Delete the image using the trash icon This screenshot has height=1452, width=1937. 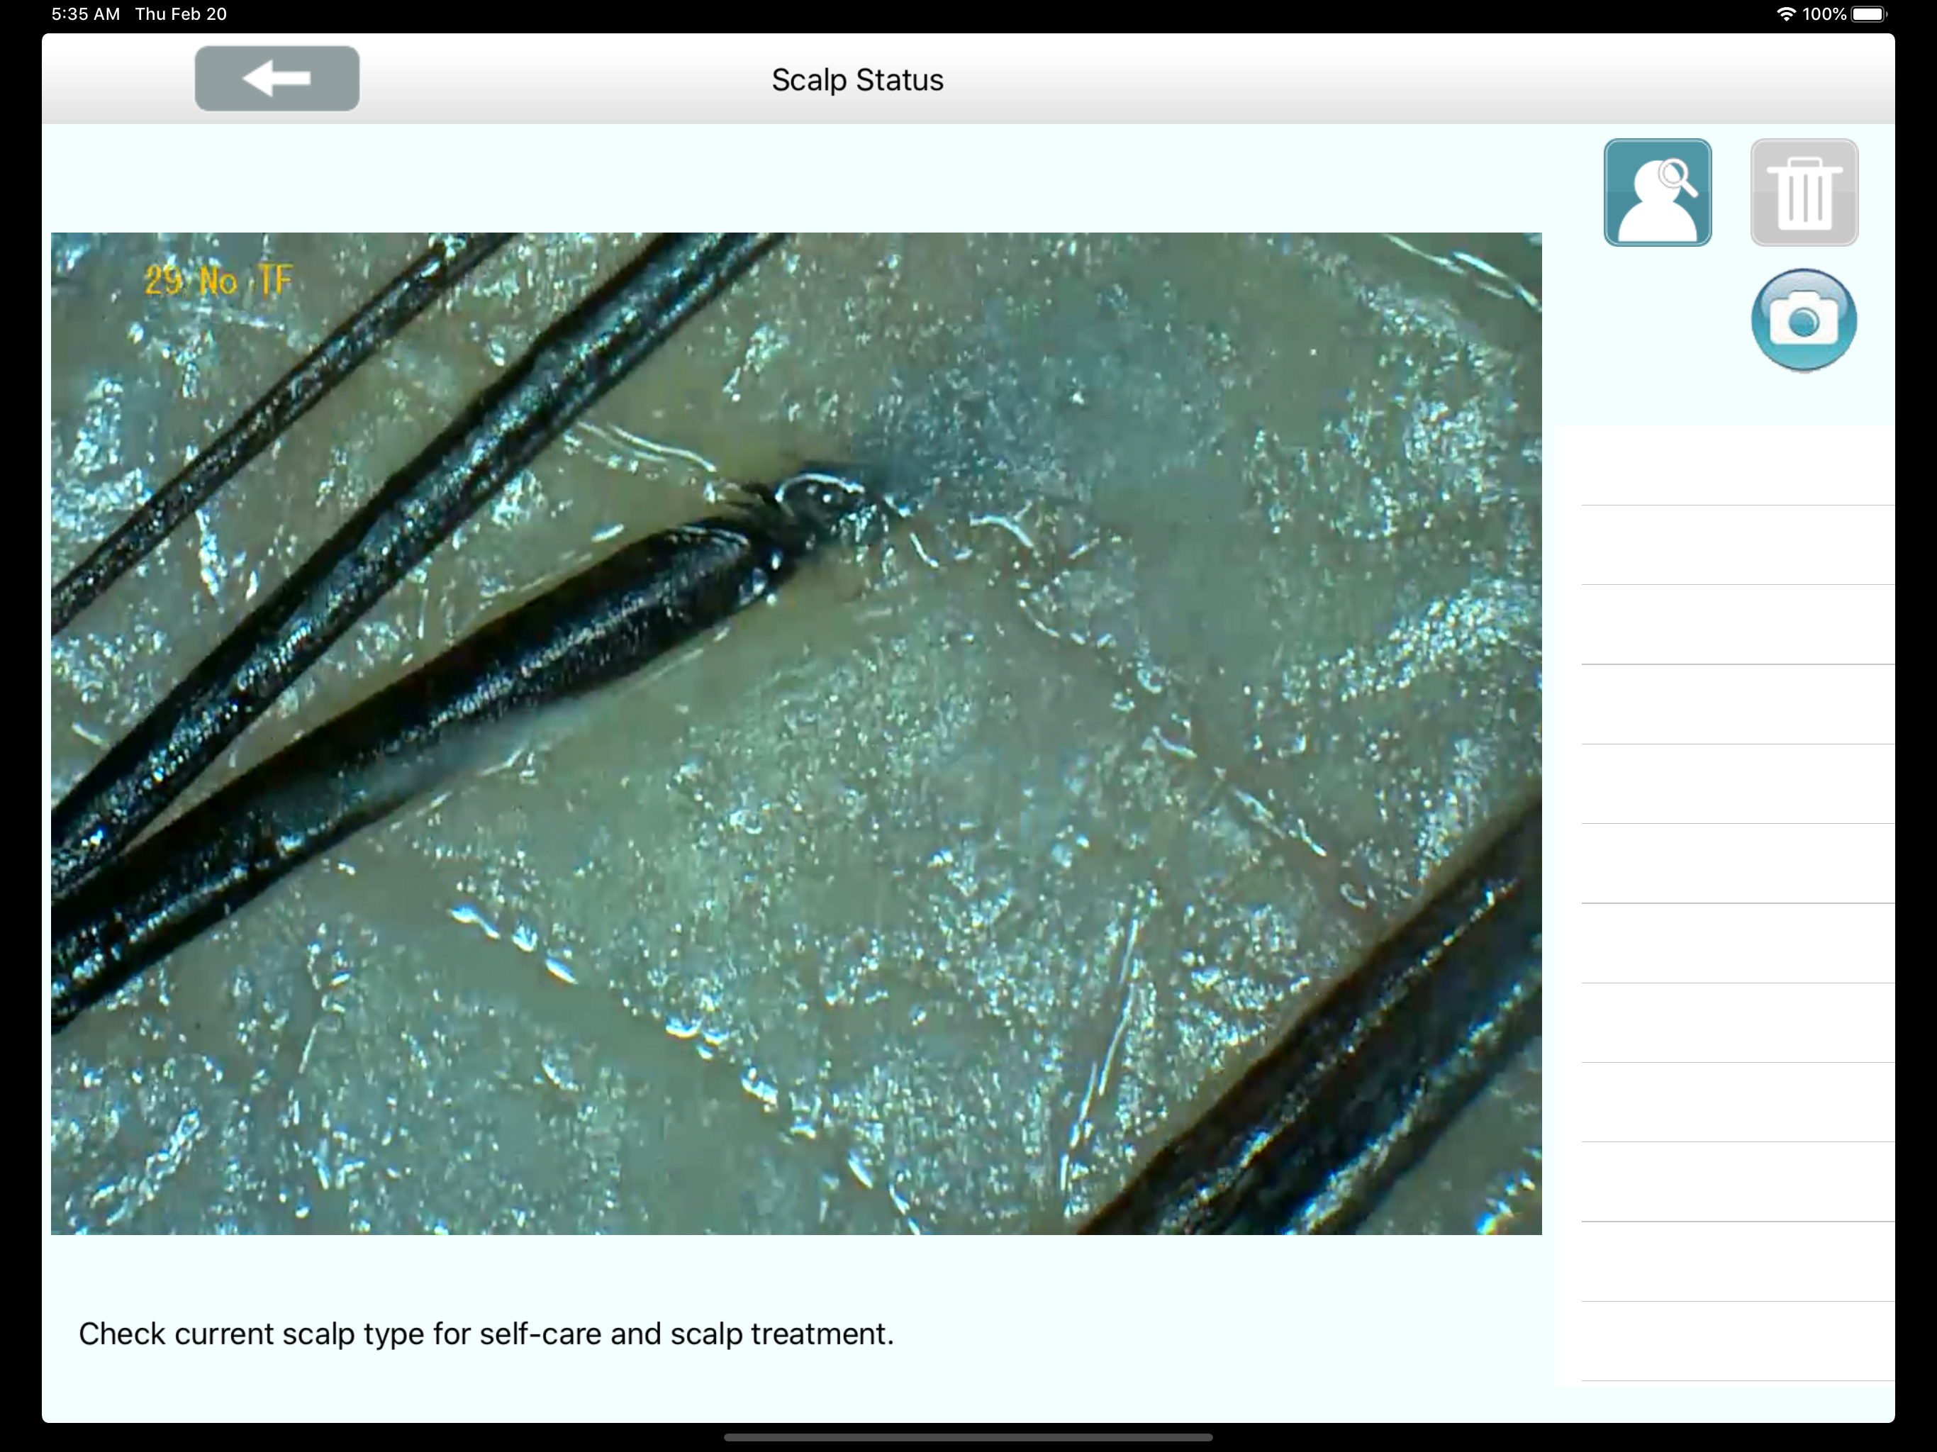coord(1804,192)
